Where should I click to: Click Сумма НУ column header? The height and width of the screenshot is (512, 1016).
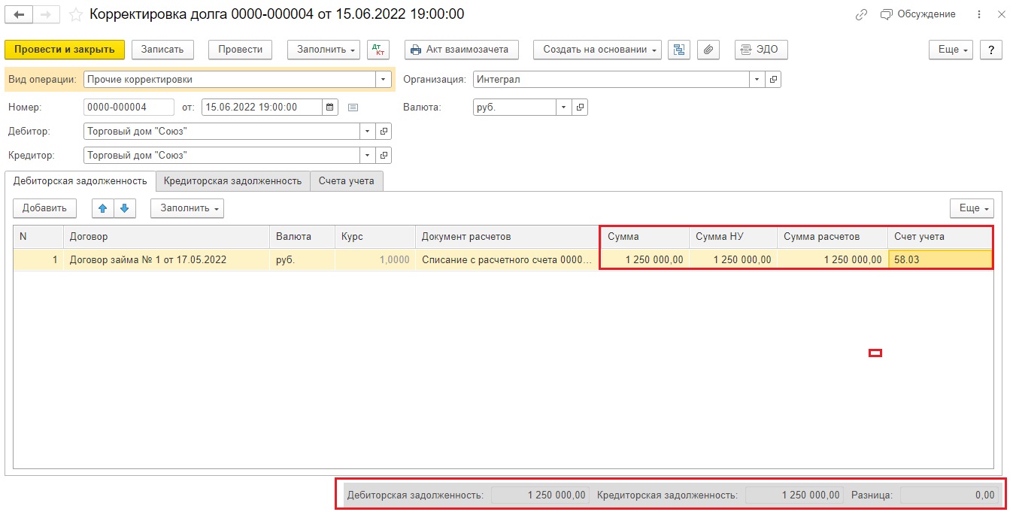pos(733,236)
